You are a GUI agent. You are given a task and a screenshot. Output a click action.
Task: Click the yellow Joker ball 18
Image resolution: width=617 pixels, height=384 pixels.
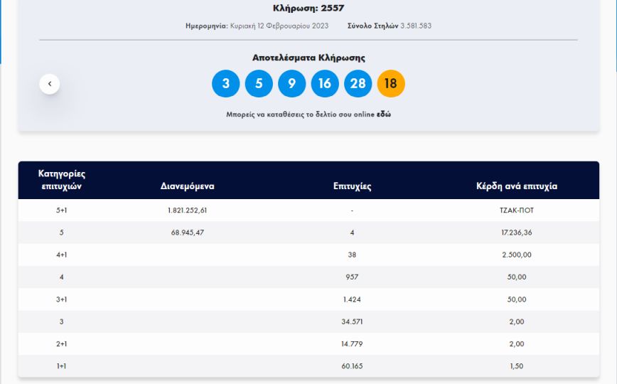pos(390,84)
